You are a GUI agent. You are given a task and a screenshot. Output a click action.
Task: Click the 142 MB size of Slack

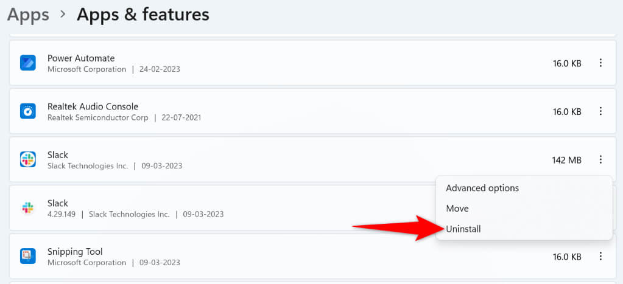click(x=566, y=160)
